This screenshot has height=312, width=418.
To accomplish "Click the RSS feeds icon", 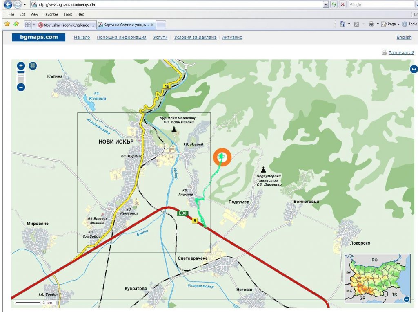I will (356, 24).
